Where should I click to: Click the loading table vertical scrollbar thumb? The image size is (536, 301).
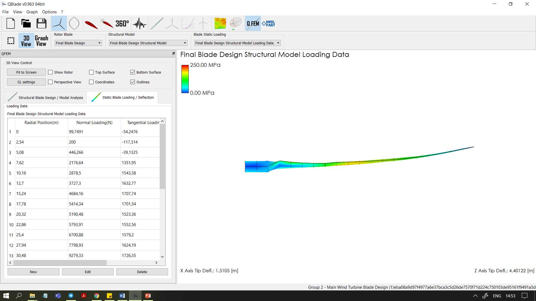[162, 156]
